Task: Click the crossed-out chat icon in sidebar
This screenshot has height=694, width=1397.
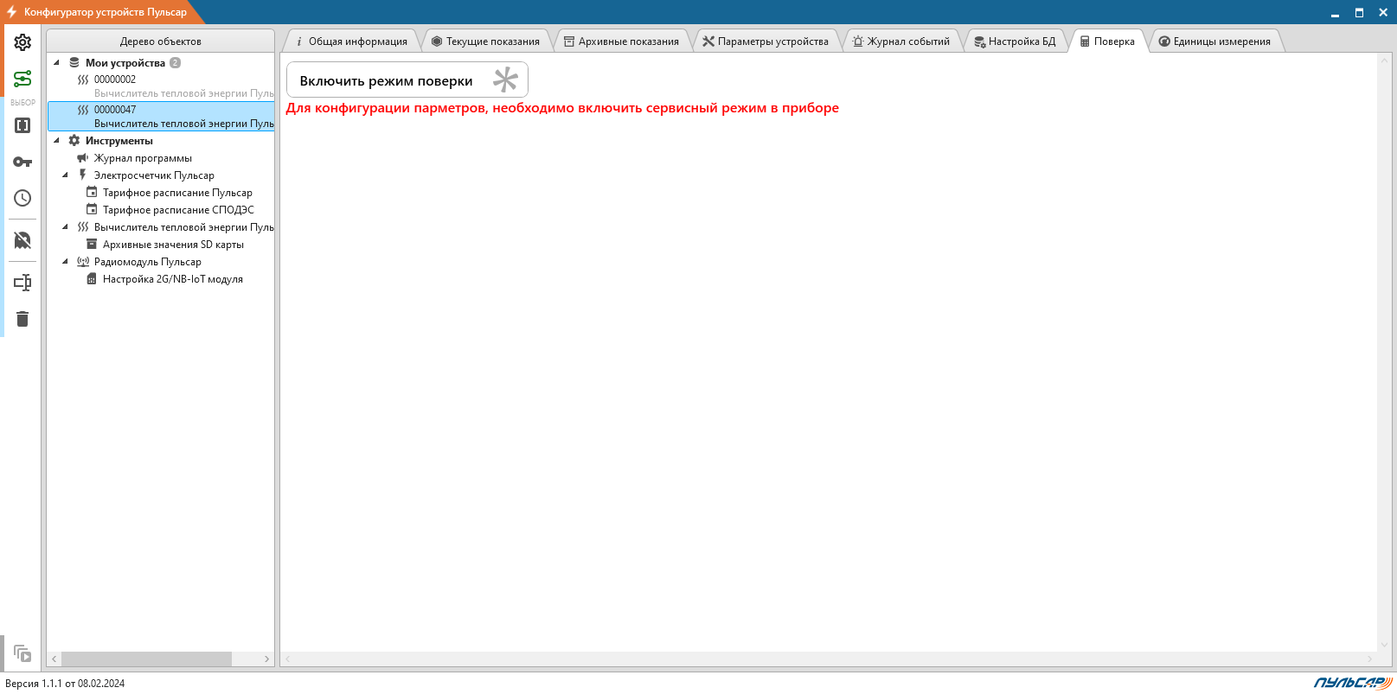Action: 22,240
